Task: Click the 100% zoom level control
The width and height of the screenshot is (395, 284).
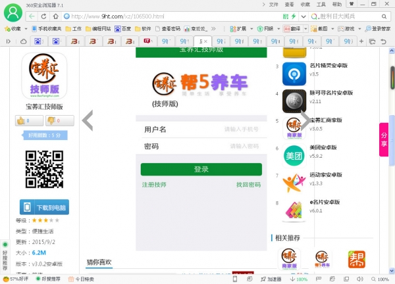Action: (381, 279)
